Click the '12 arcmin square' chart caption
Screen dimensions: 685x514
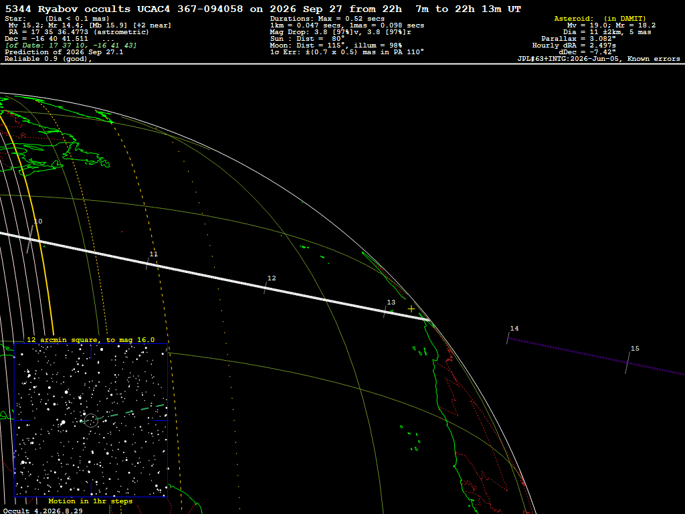pos(91,339)
